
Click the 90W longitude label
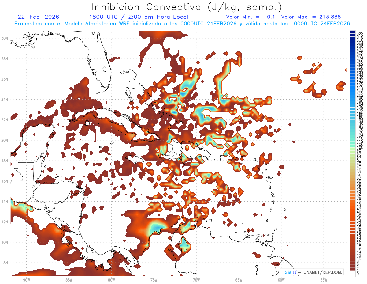pyautogui.click(x=26, y=280)
